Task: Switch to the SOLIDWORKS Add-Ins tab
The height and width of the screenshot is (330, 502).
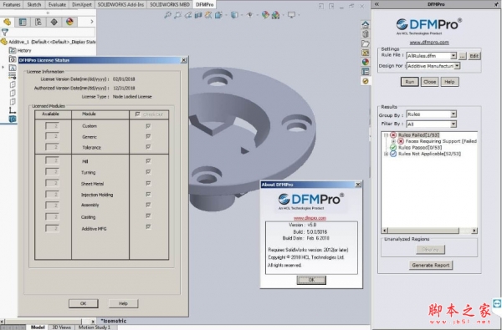Action: point(120,4)
